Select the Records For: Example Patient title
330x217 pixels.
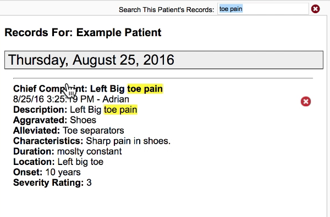pos(83,32)
